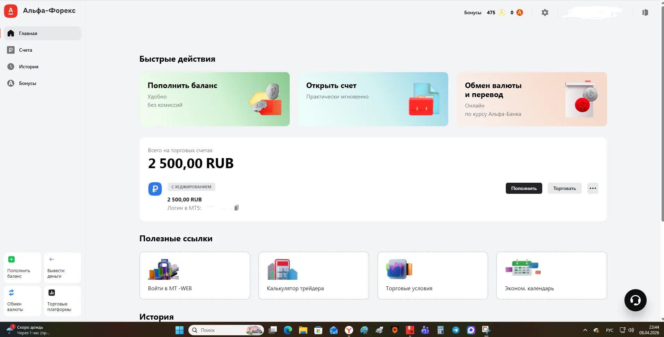Click the yellow bonus coin icon next to 475
Viewport: 664px width, 337px height.
pos(502,12)
